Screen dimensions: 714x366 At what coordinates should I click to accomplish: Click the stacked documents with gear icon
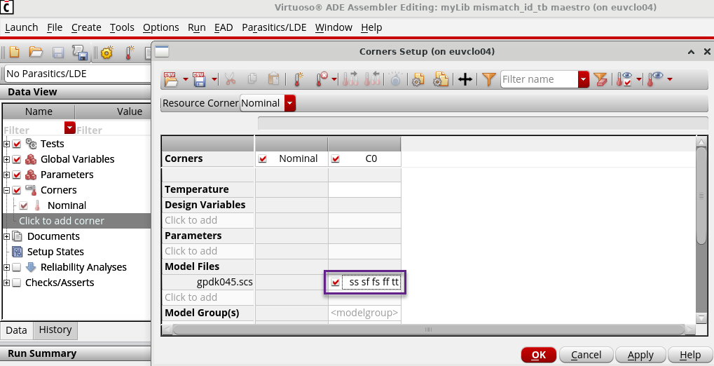pos(440,79)
